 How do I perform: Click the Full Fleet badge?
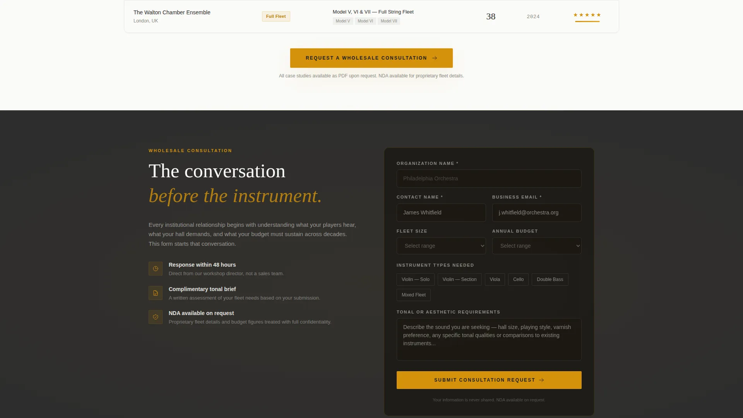coord(276,16)
